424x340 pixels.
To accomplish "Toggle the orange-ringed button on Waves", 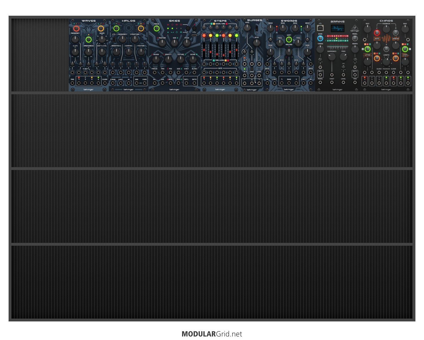I will (x=101, y=29).
